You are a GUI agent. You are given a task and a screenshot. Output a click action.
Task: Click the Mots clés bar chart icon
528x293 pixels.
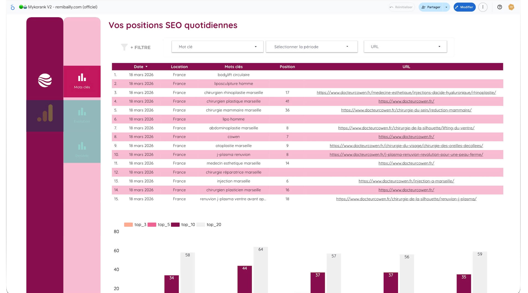coord(82,78)
